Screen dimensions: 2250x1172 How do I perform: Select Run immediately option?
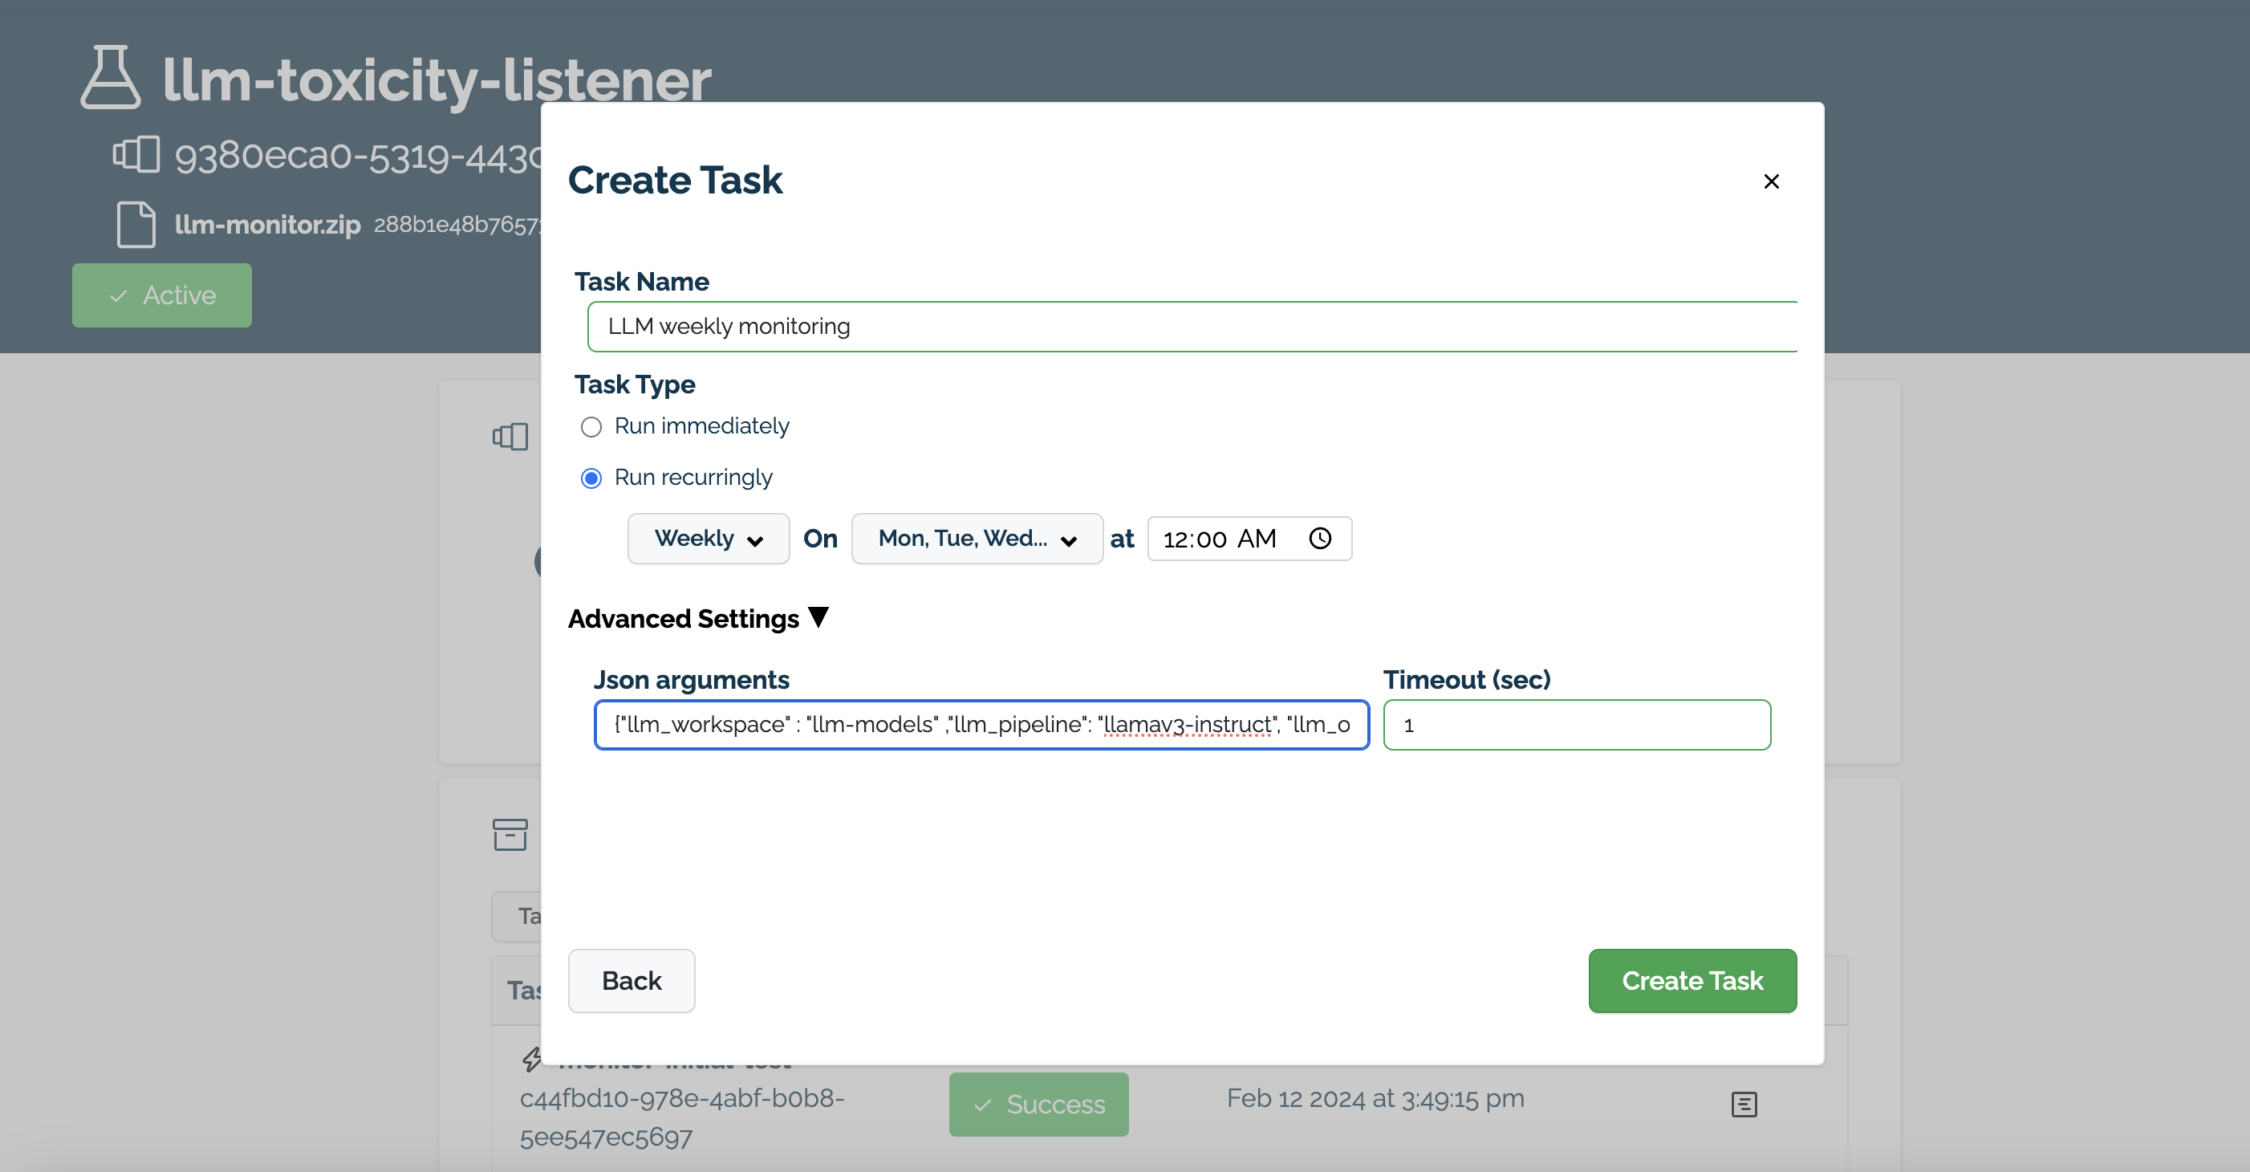(591, 426)
